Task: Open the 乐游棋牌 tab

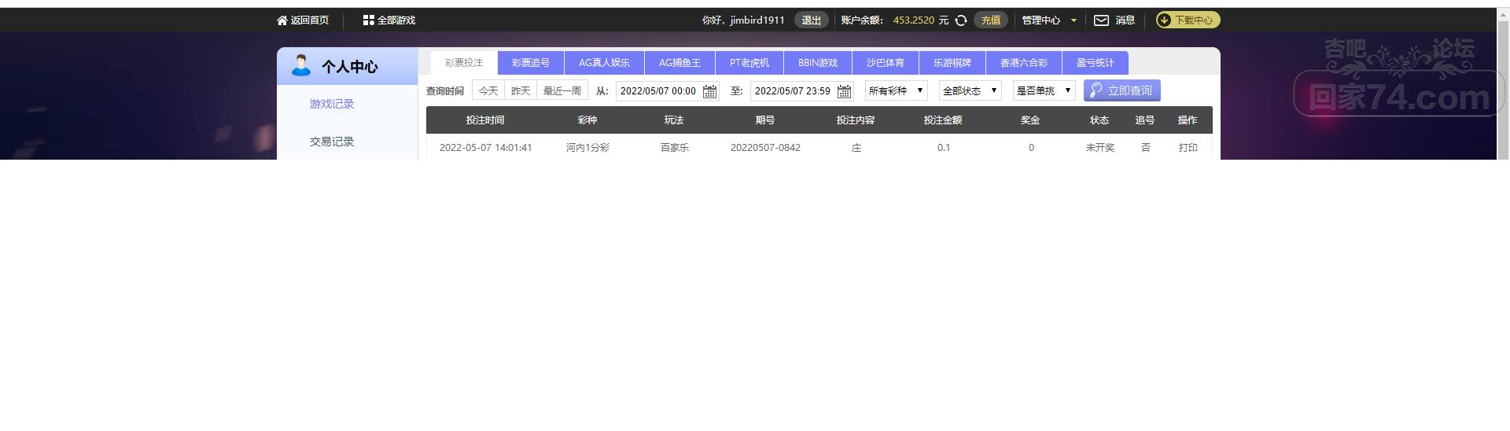Action: pos(952,63)
